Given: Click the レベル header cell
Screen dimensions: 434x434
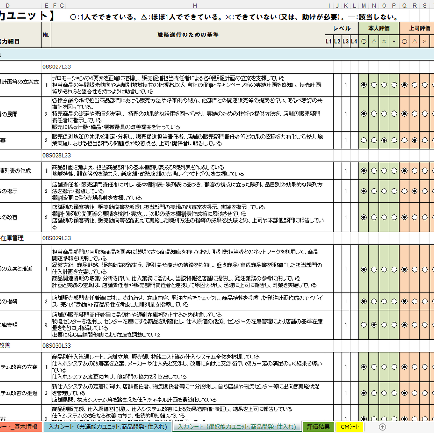Looking at the screenshot, I should (x=342, y=28).
